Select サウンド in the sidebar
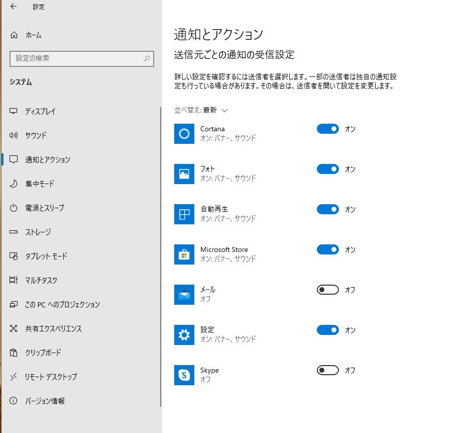The width and height of the screenshot is (472, 433). (36, 135)
